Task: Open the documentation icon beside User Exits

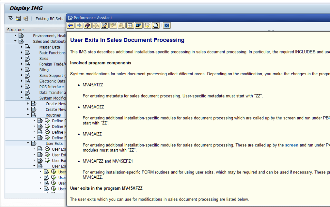Action: [x=34, y=143]
